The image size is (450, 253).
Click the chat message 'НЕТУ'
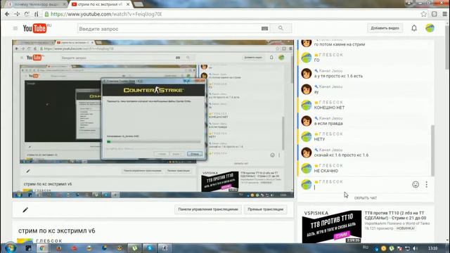(319, 139)
